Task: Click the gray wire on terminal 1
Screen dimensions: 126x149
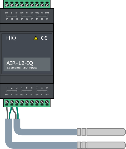Action: (7, 113)
